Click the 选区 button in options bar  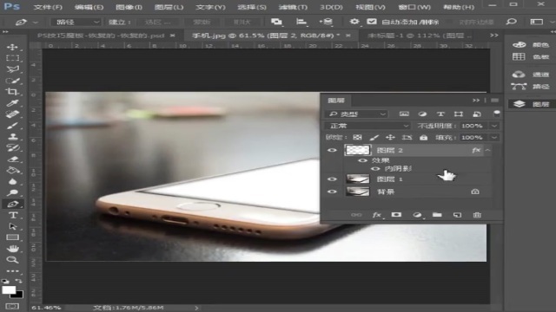pos(158,22)
